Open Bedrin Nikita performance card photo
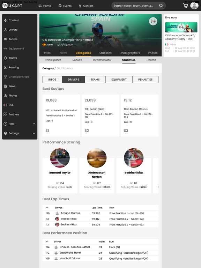 pos(134,158)
